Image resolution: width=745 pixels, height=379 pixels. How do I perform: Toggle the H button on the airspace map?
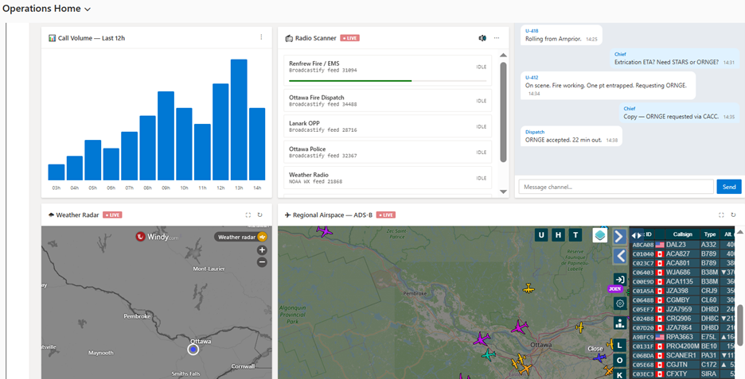pyautogui.click(x=559, y=234)
